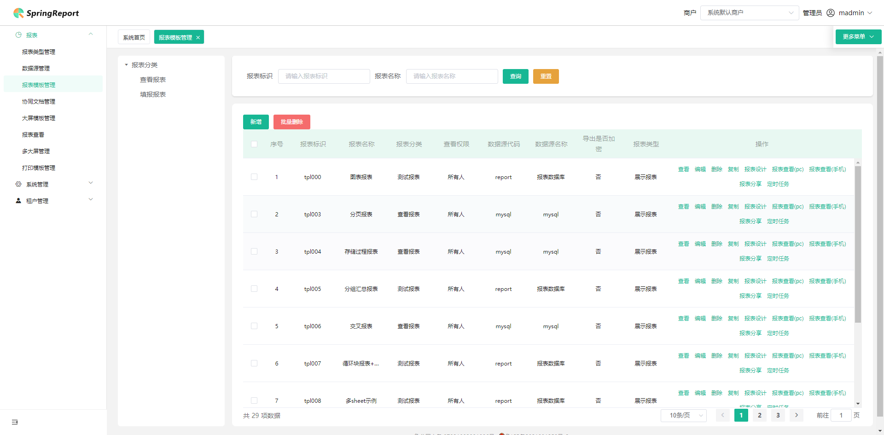Toggle the select-all header checkbox
This screenshot has width=884, height=435.
[254, 144]
